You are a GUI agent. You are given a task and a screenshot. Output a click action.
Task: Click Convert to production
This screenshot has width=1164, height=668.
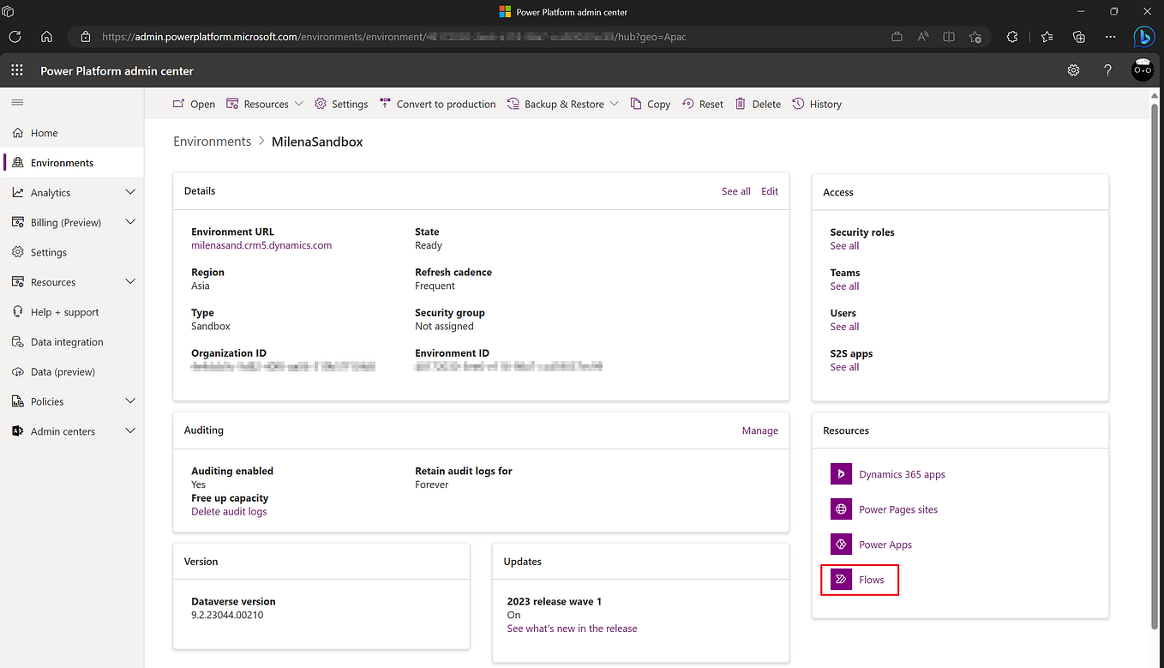438,104
